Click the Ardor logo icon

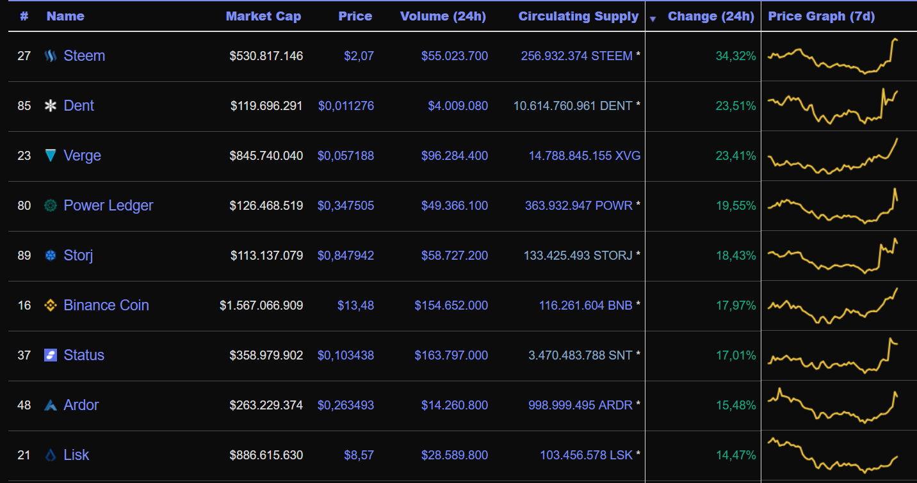coord(51,405)
